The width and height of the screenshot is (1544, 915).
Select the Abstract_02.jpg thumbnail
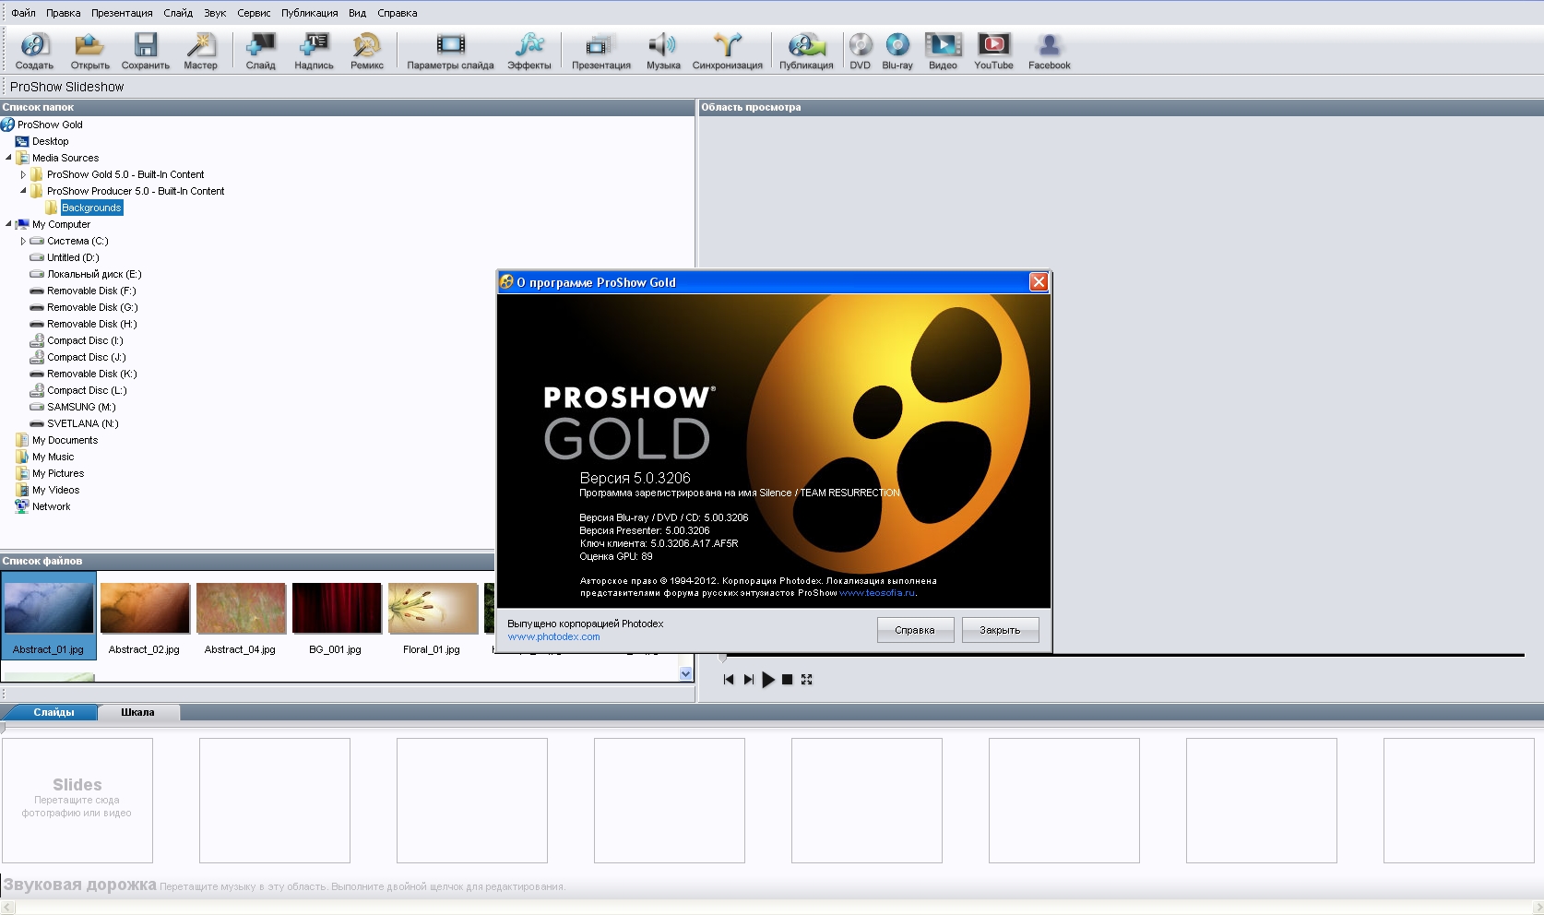145,618
